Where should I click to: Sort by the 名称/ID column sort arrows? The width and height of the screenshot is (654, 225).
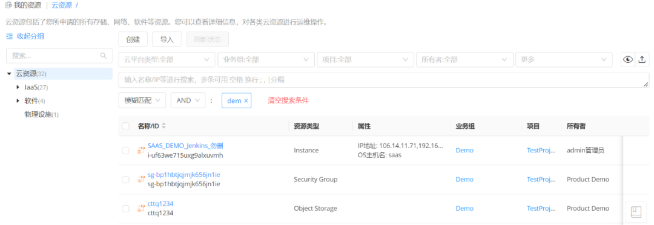coord(164,126)
